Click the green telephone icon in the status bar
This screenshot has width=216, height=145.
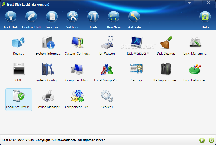coord(211,140)
